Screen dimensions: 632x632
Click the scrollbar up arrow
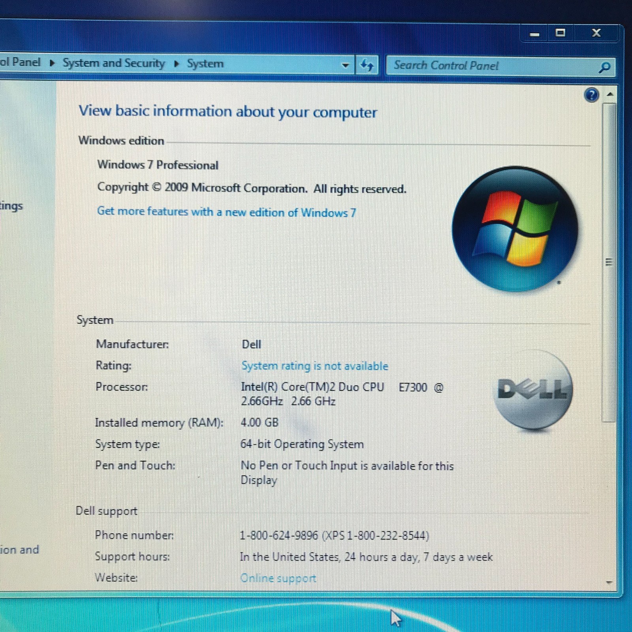point(610,94)
